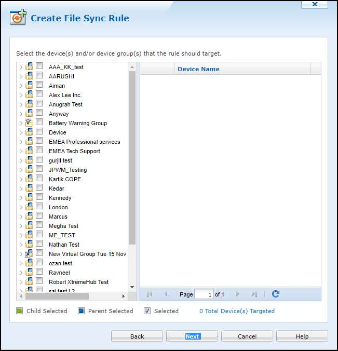Click the refresh icon in the pager
Viewport: 338px width, 351px height.
pos(276,294)
